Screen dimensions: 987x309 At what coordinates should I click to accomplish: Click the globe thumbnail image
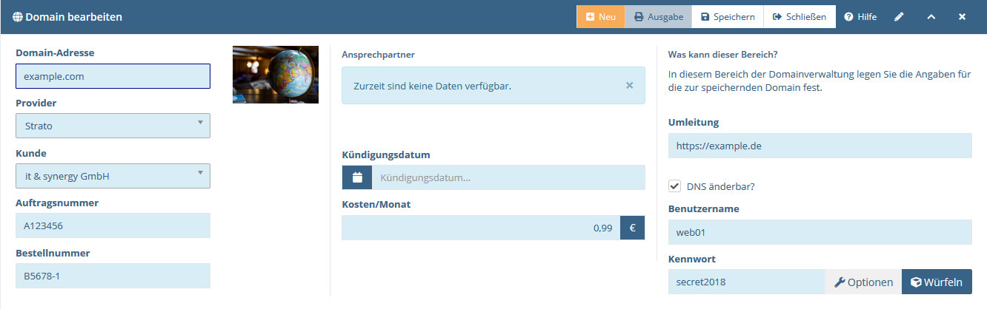[x=276, y=74]
